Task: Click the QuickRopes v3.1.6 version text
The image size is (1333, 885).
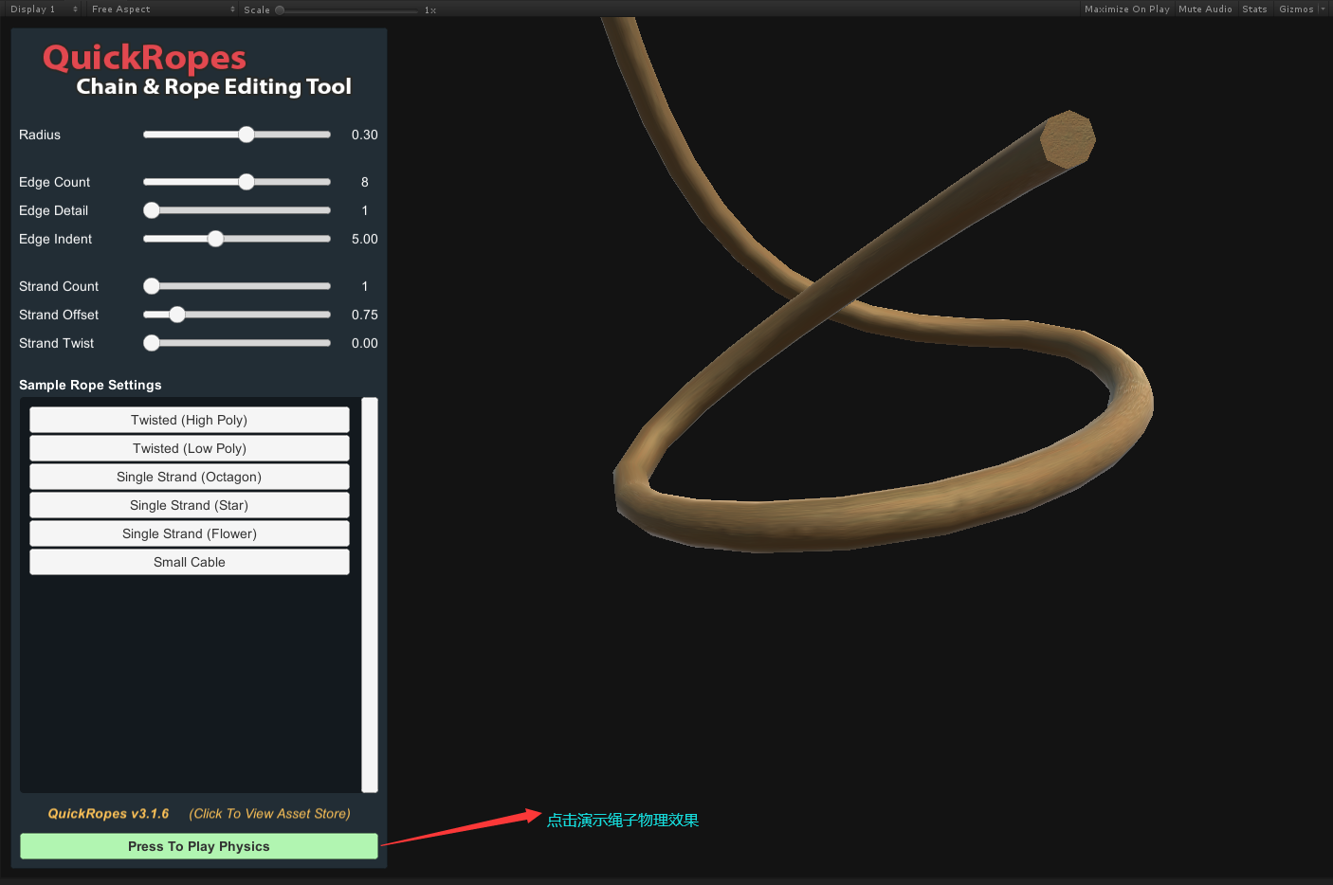Action: (108, 814)
